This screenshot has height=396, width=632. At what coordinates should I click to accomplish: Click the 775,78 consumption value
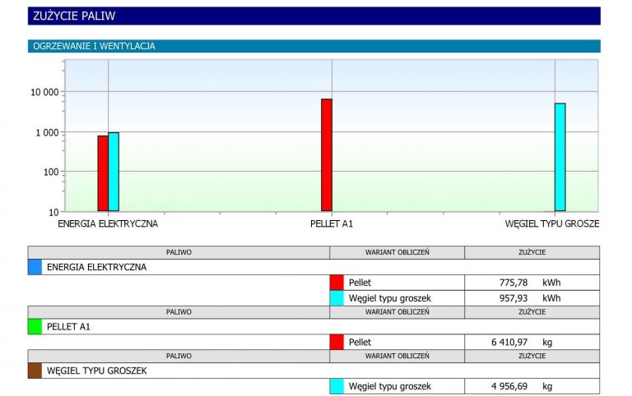click(513, 283)
